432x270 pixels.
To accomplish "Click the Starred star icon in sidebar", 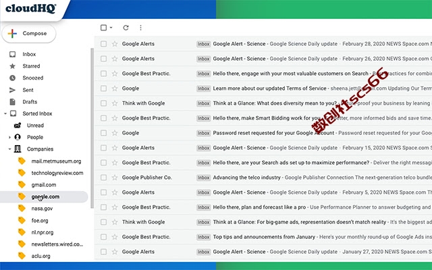I will 12,66.
